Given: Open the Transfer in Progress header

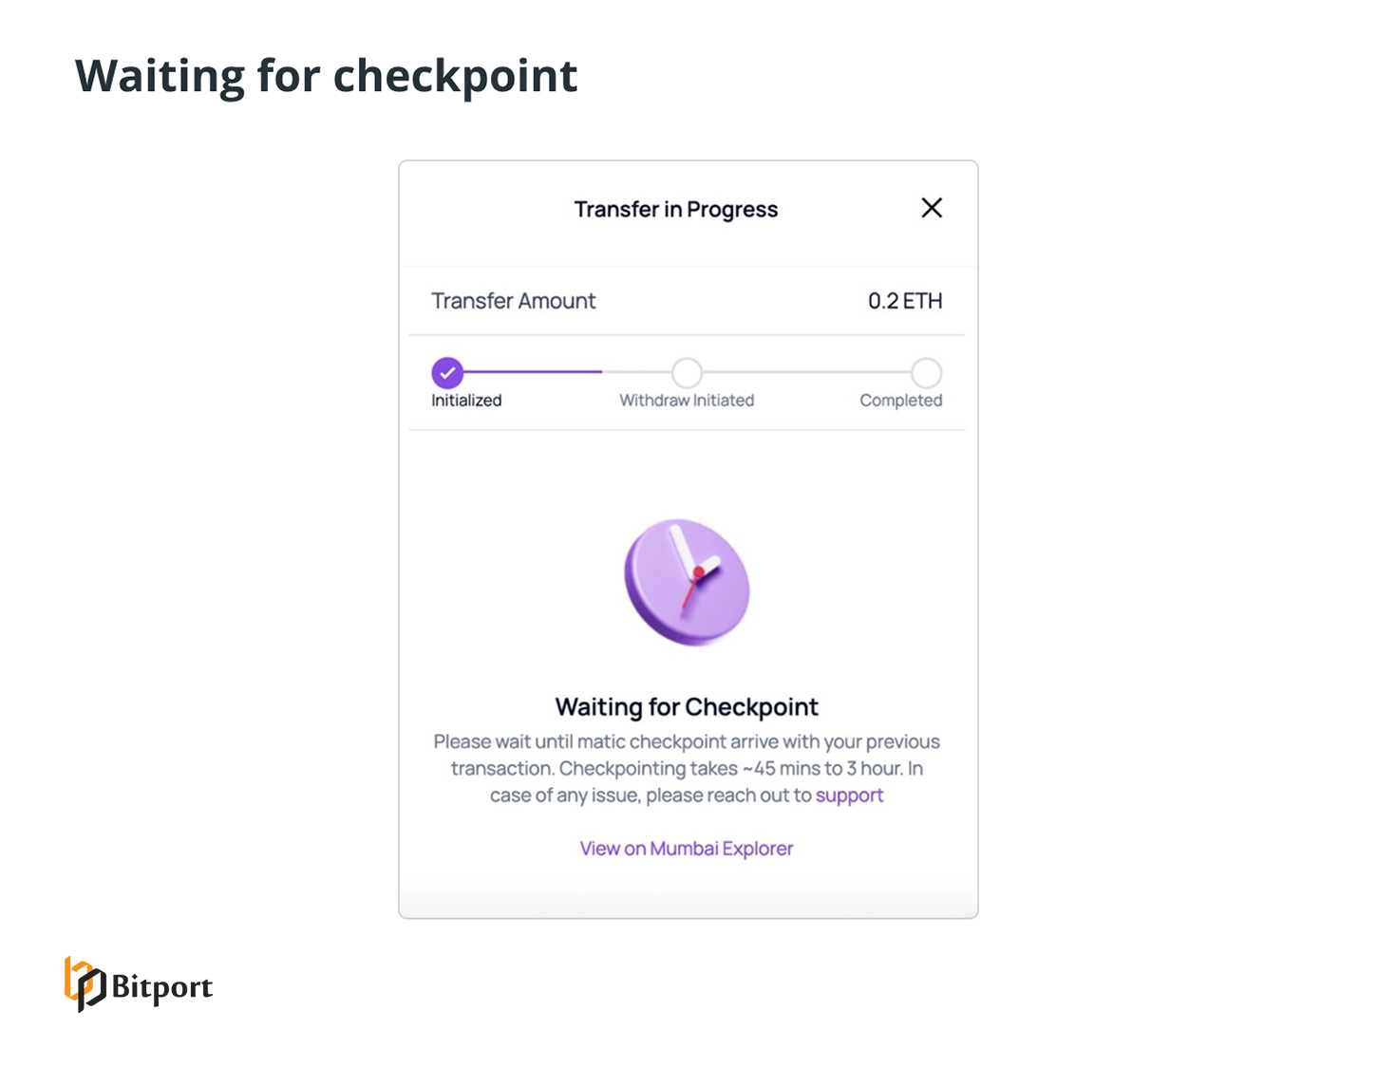Looking at the screenshot, I should (674, 209).
